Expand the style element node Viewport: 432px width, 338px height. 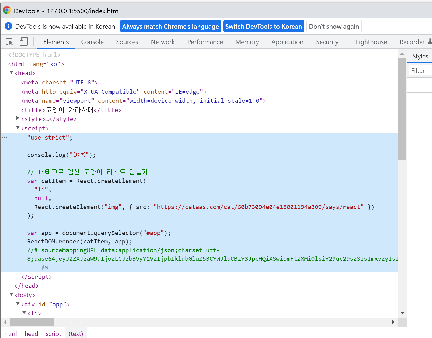pyautogui.click(x=18, y=118)
